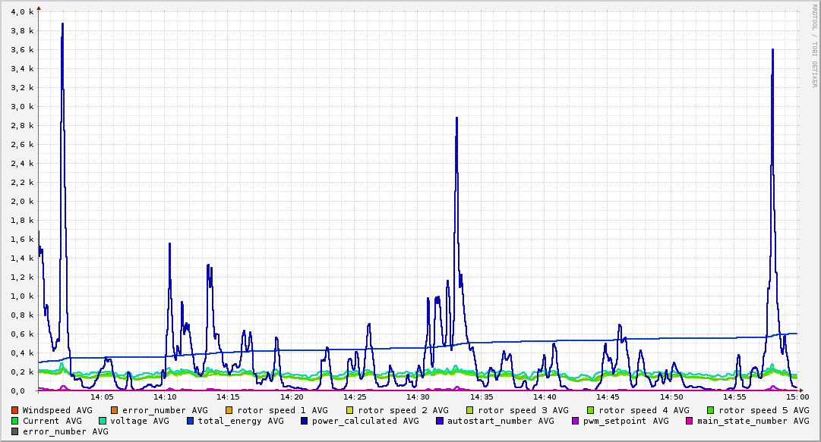Click the rotor speed 1 AVG swatch
821x442 pixels.
[x=229, y=411]
